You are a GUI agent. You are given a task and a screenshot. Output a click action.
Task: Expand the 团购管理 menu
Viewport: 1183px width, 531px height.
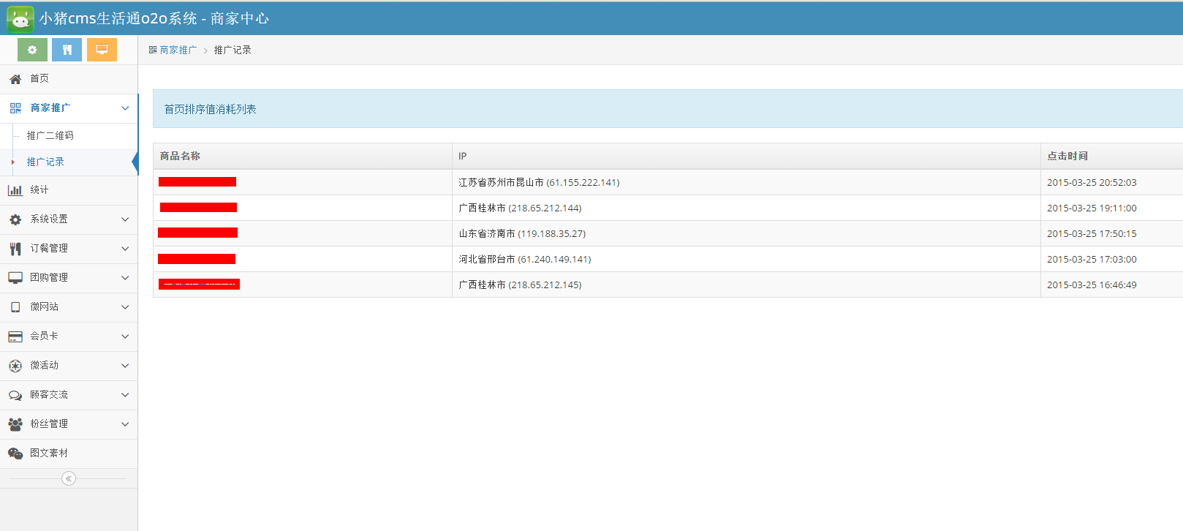point(69,278)
